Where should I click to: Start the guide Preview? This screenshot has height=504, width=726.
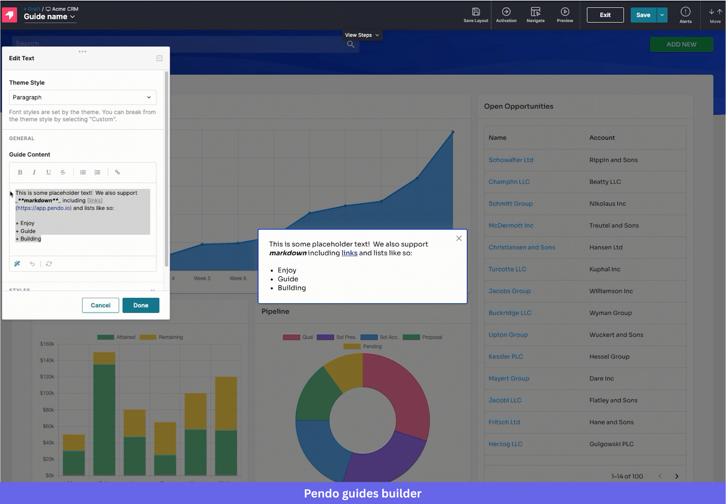point(565,15)
